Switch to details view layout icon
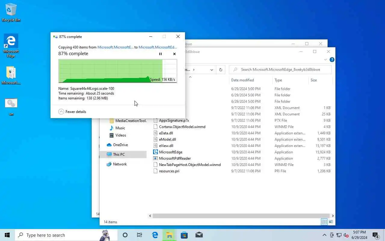 click(x=325, y=222)
